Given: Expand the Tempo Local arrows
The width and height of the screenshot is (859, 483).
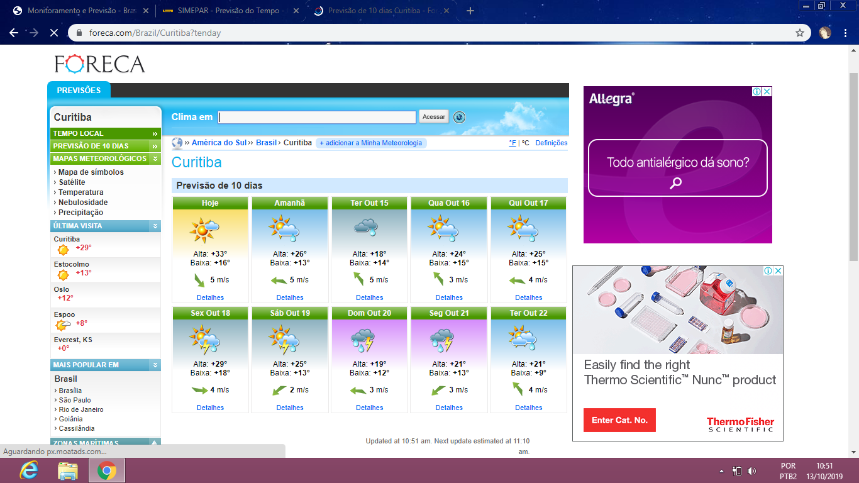Looking at the screenshot, I should pos(155,133).
